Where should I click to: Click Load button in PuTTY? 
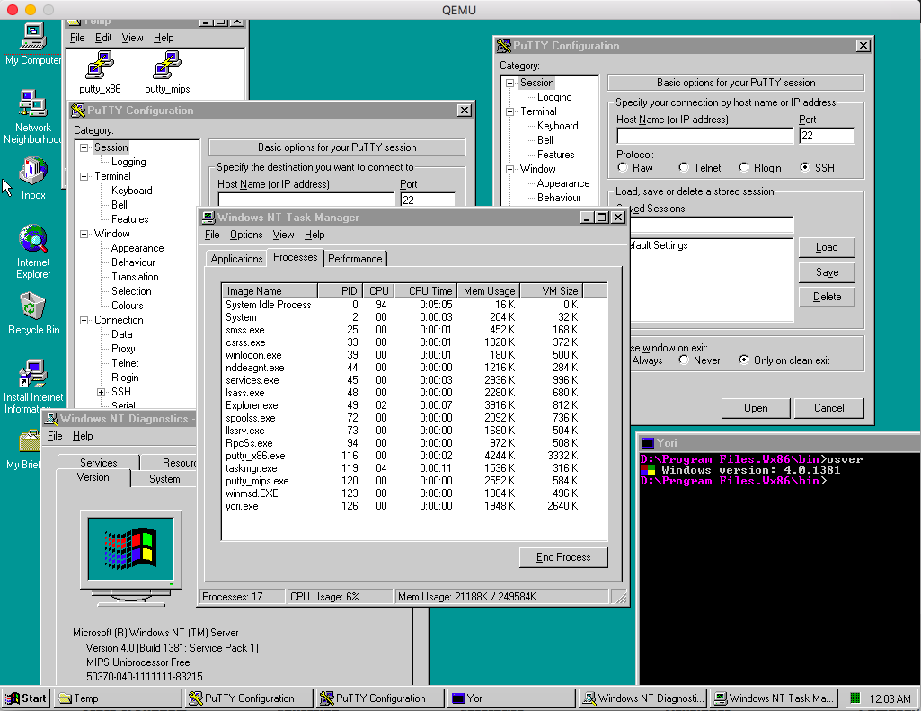click(x=827, y=247)
